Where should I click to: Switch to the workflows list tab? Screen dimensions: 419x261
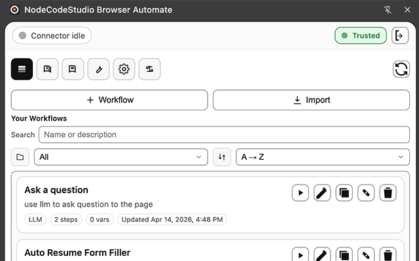[22, 69]
